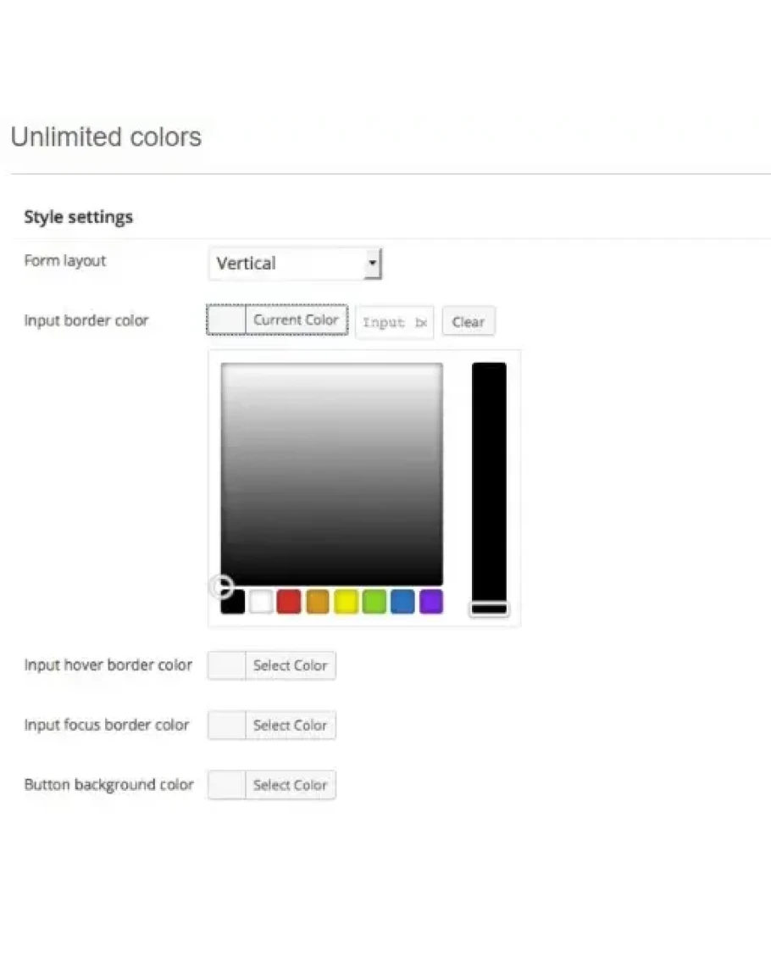Click the middle of the gradient square
The image size is (771, 979).
point(331,474)
